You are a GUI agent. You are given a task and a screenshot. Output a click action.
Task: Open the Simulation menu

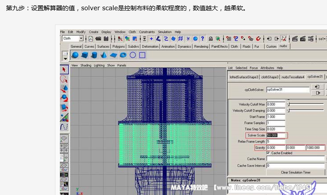point(164,32)
